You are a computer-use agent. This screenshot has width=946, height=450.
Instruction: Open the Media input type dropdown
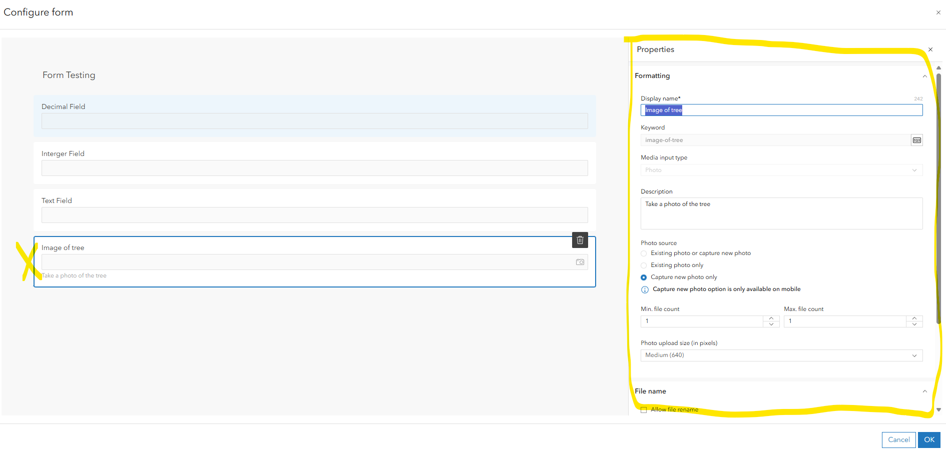click(914, 170)
